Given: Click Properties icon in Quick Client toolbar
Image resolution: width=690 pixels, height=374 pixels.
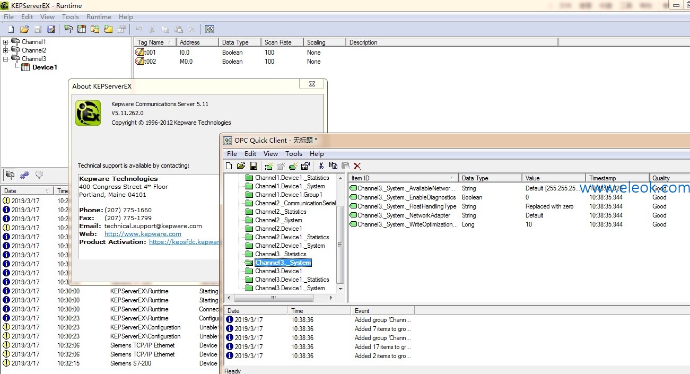Looking at the screenshot, I should [x=305, y=166].
